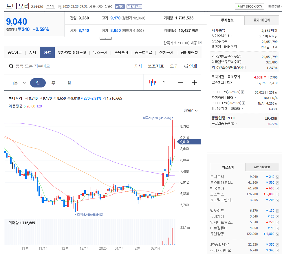Toggle the 실시간 real-time quote option

point(119,6)
